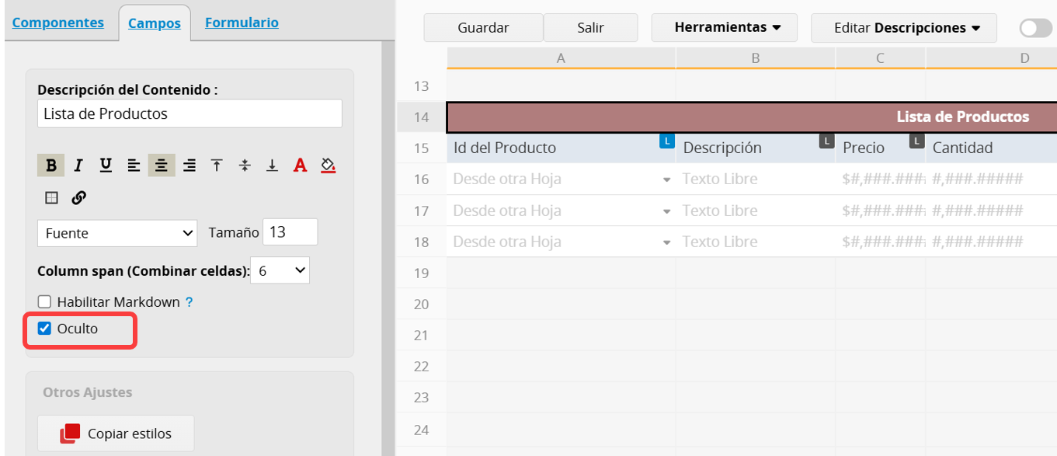Open the red font color picker
The image size is (1057, 456).
tap(300, 165)
